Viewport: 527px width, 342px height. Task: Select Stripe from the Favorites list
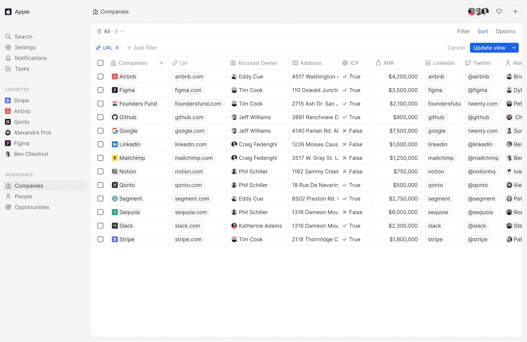click(22, 100)
